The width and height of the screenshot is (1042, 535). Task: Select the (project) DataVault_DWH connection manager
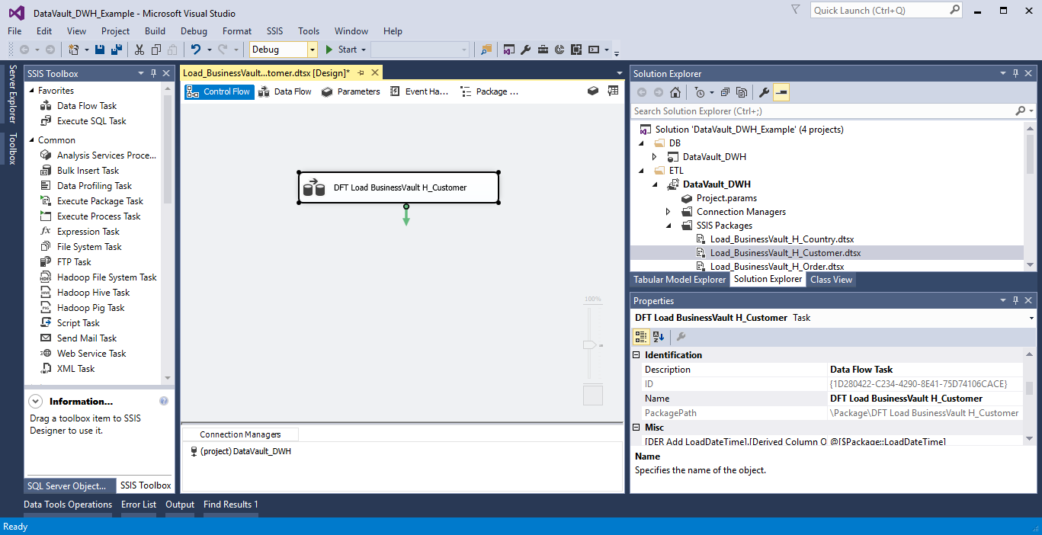(x=241, y=451)
